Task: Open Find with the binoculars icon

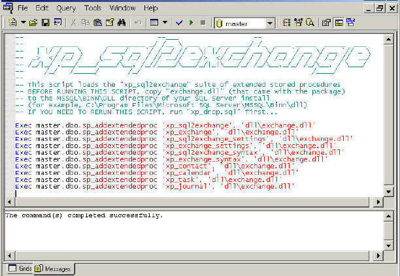Action: [x=122, y=23]
